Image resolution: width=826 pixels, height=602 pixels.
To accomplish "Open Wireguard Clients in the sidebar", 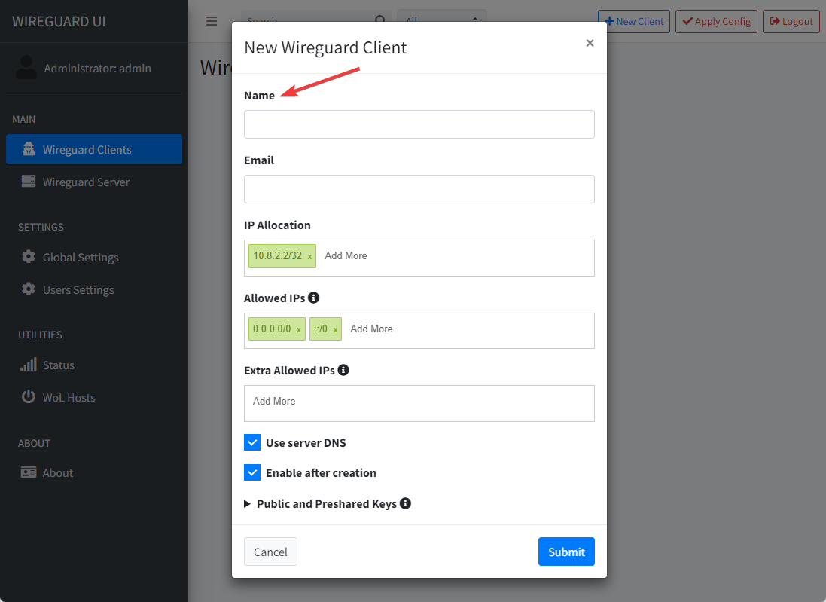I will 94,149.
